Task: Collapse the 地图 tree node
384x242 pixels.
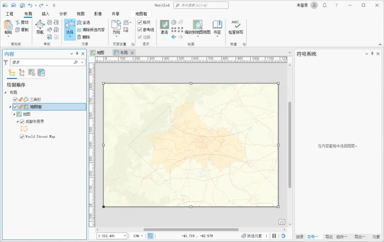Action: (x=14, y=114)
